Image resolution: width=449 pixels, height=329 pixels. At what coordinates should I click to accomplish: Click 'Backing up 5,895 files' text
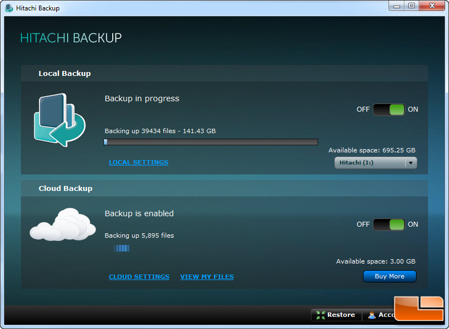(x=139, y=235)
